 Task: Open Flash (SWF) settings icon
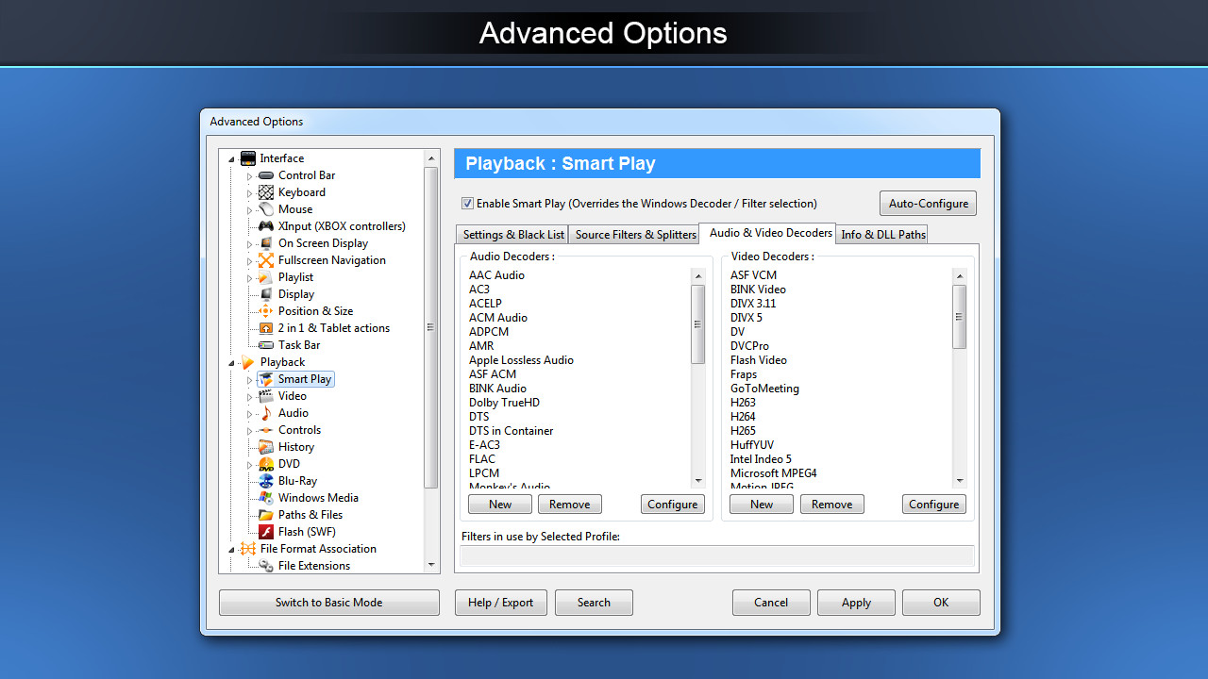coord(265,531)
